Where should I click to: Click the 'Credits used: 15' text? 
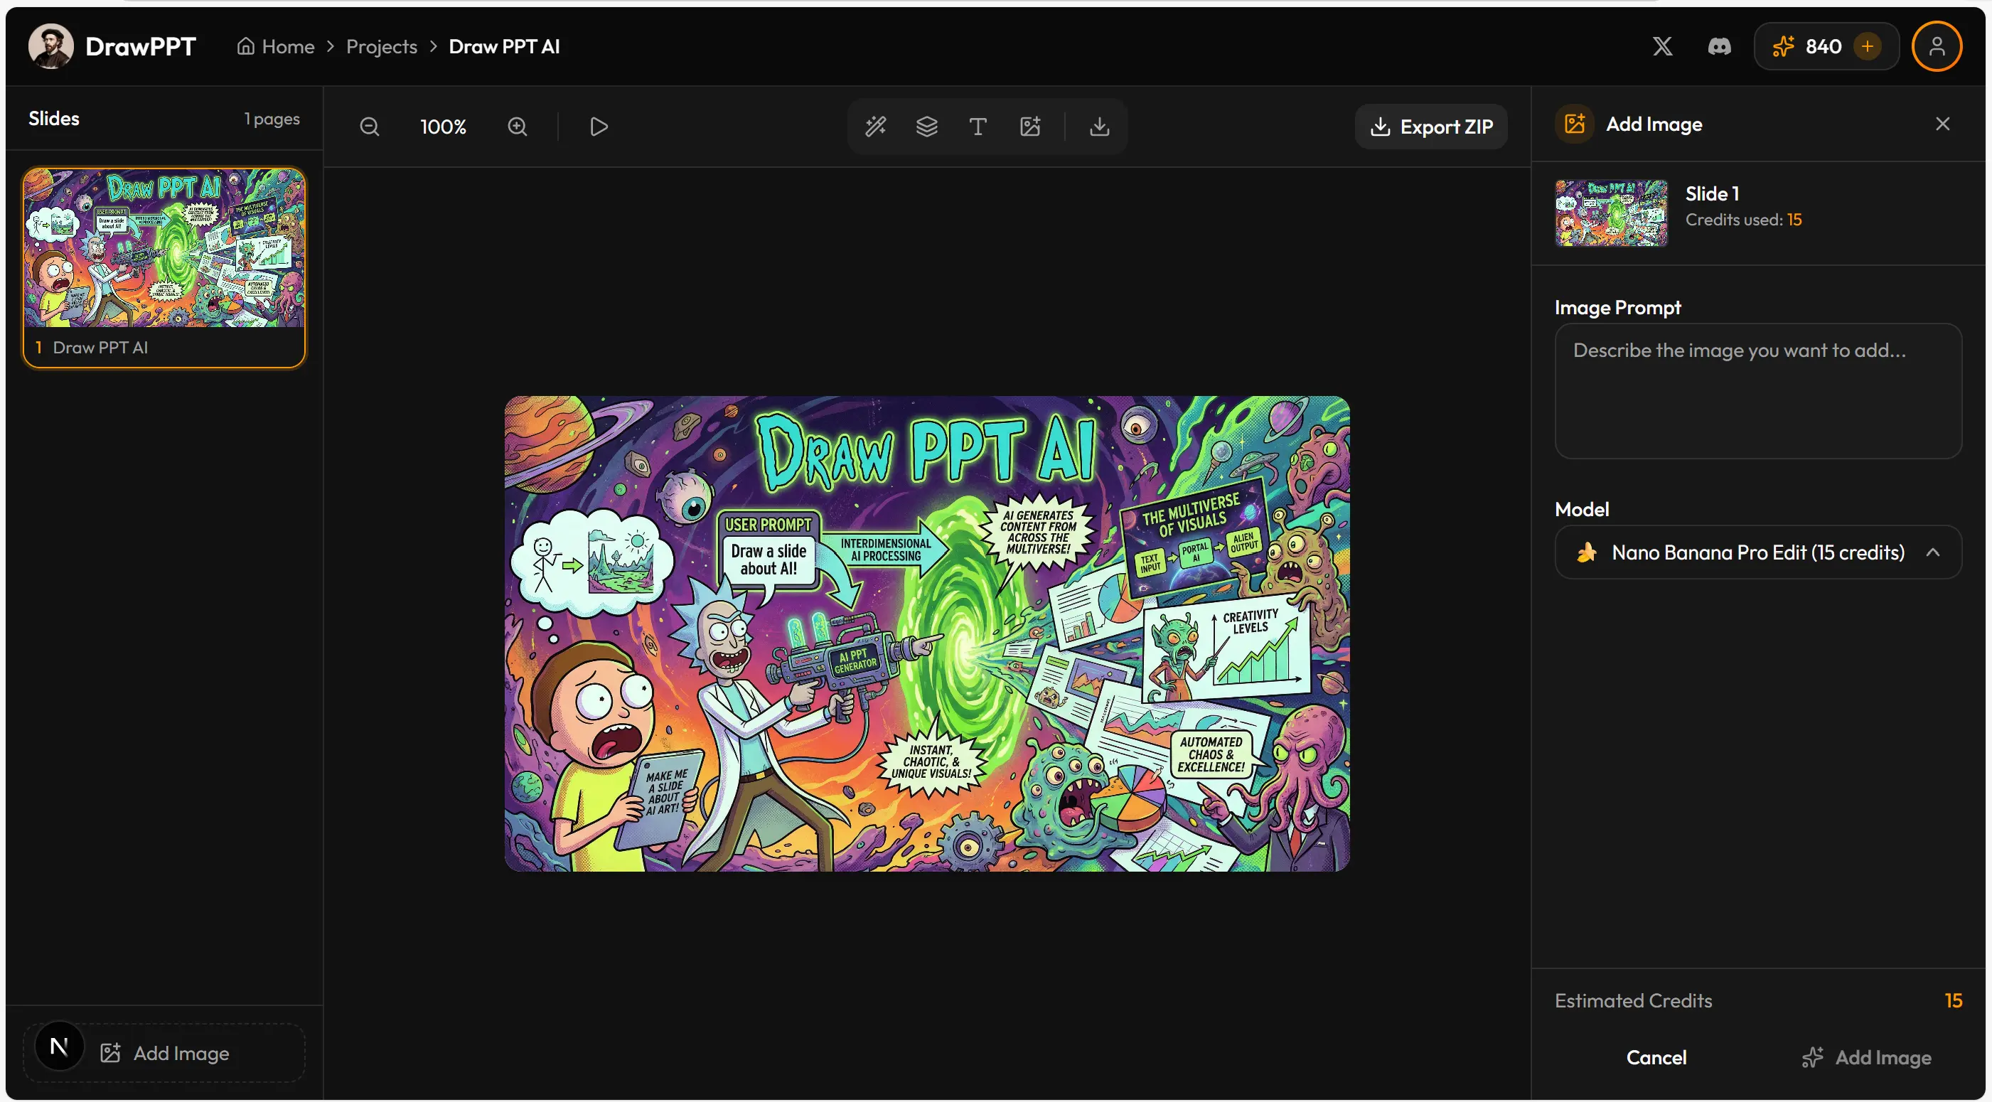click(x=1743, y=220)
